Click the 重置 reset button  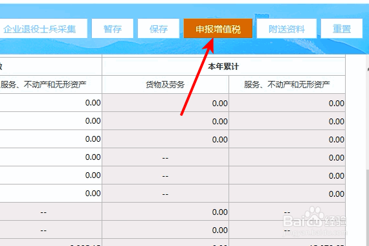[x=341, y=28]
